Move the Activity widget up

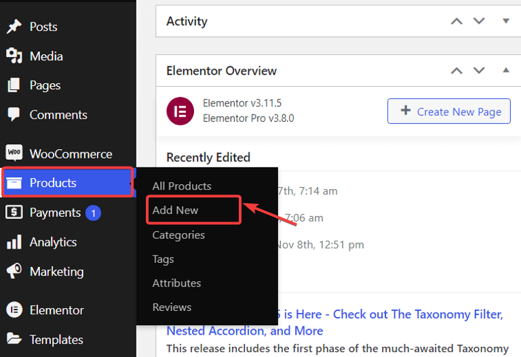click(457, 21)
